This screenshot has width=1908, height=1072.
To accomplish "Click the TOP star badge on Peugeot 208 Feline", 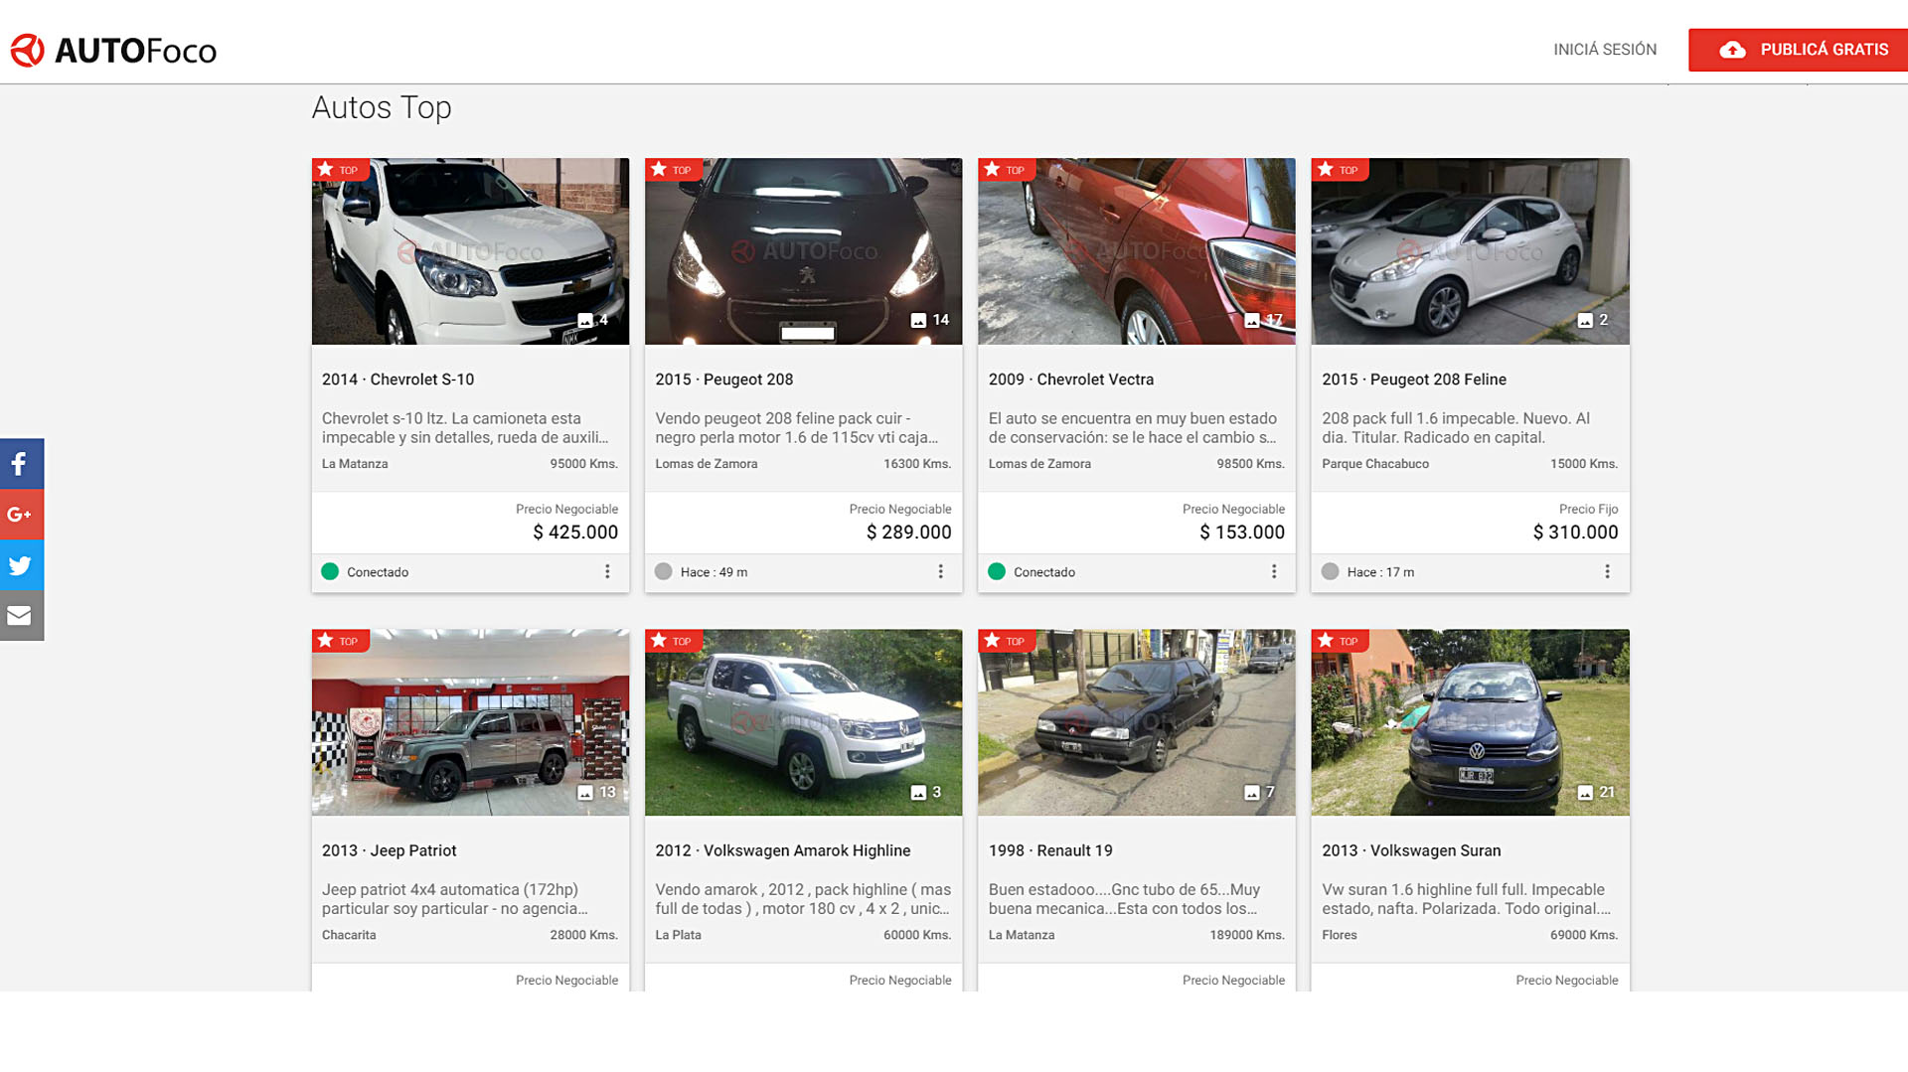I will point(1340,170).
